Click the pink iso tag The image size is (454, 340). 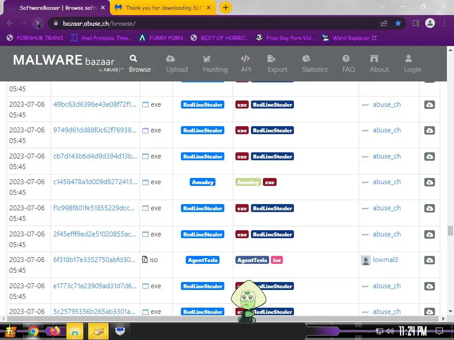point(277,260)
